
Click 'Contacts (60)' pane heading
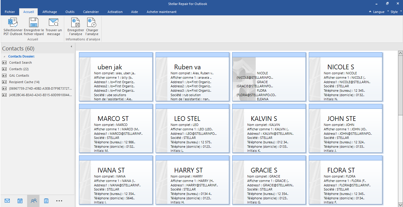pos(18,49)
